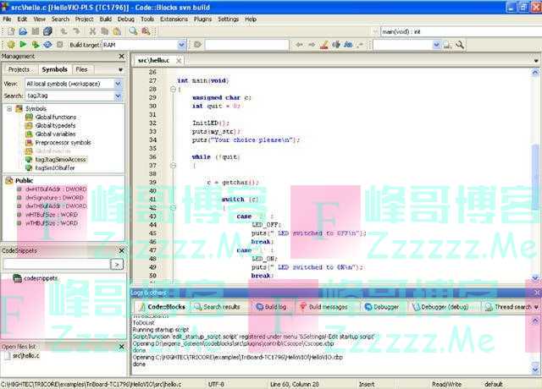Click the Find magnifier toolbar icon

pos(133,31)
